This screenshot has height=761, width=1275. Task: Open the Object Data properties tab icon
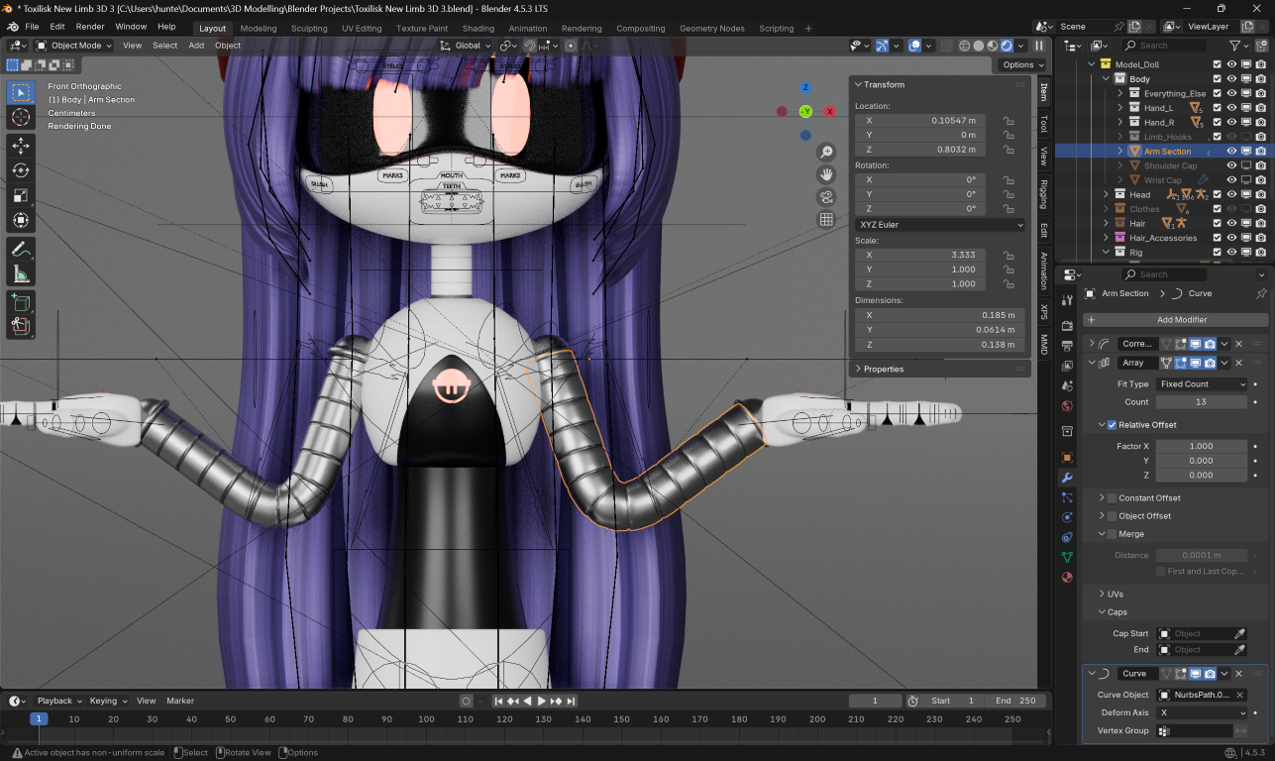click(1067, 557)
